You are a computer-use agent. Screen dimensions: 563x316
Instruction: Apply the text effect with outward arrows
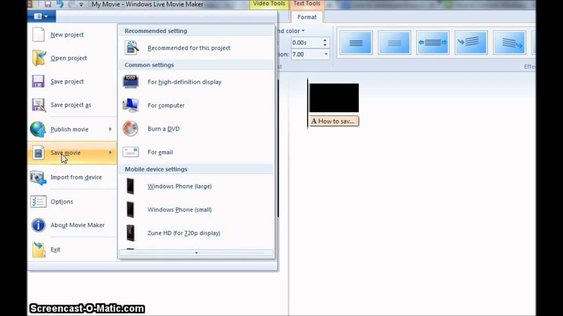click(433, 43)
